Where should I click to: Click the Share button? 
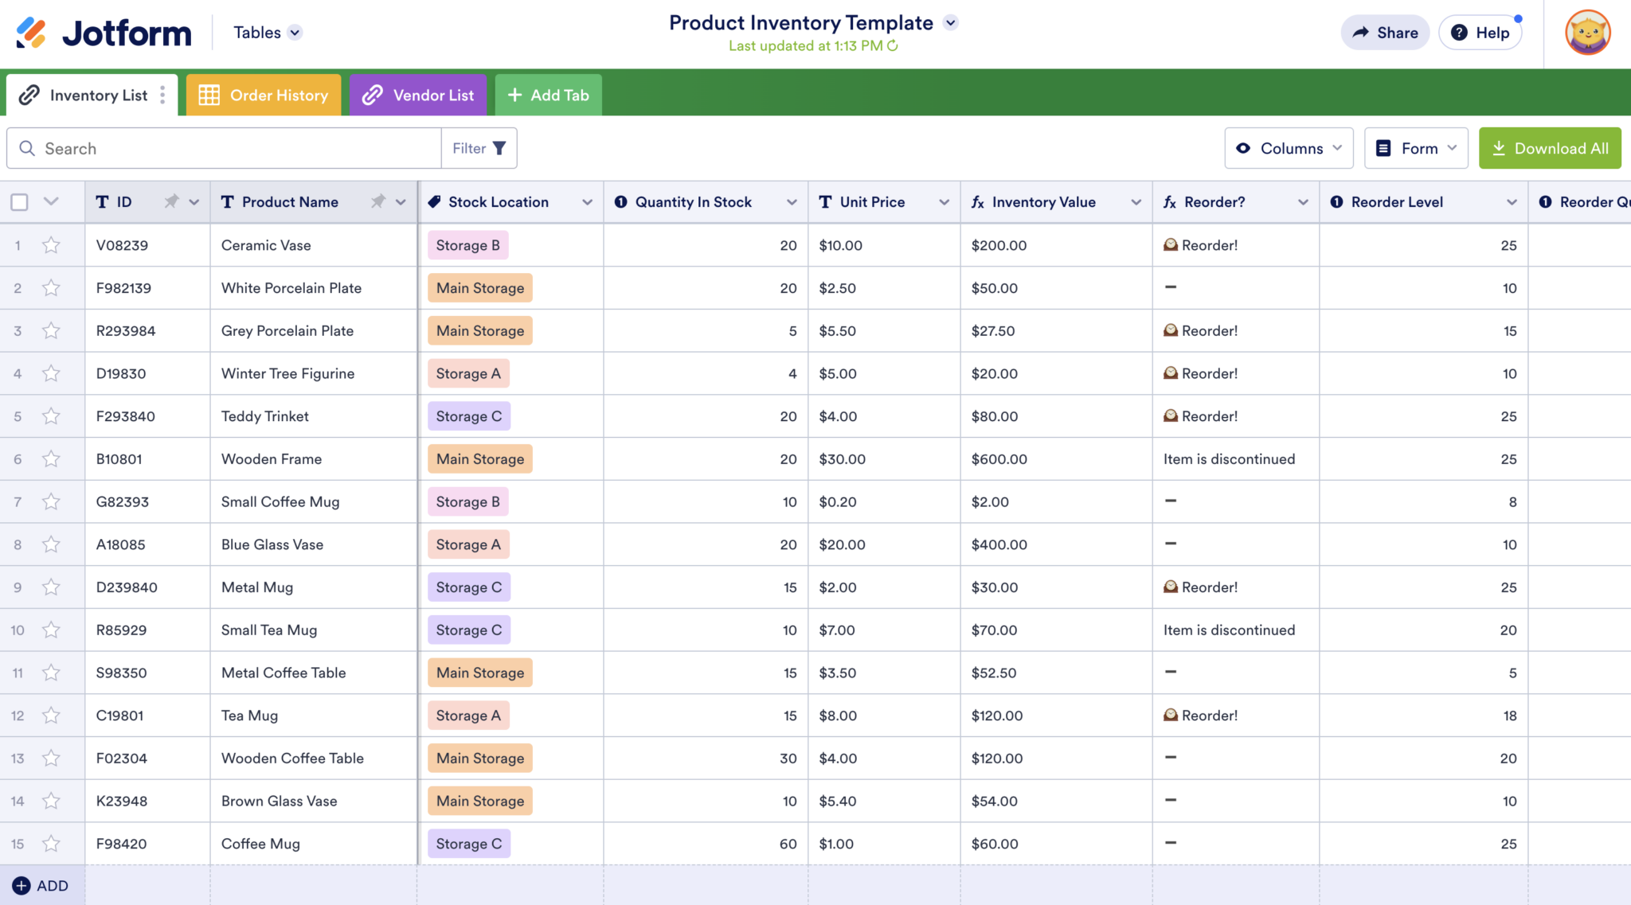pos(1385,33)
